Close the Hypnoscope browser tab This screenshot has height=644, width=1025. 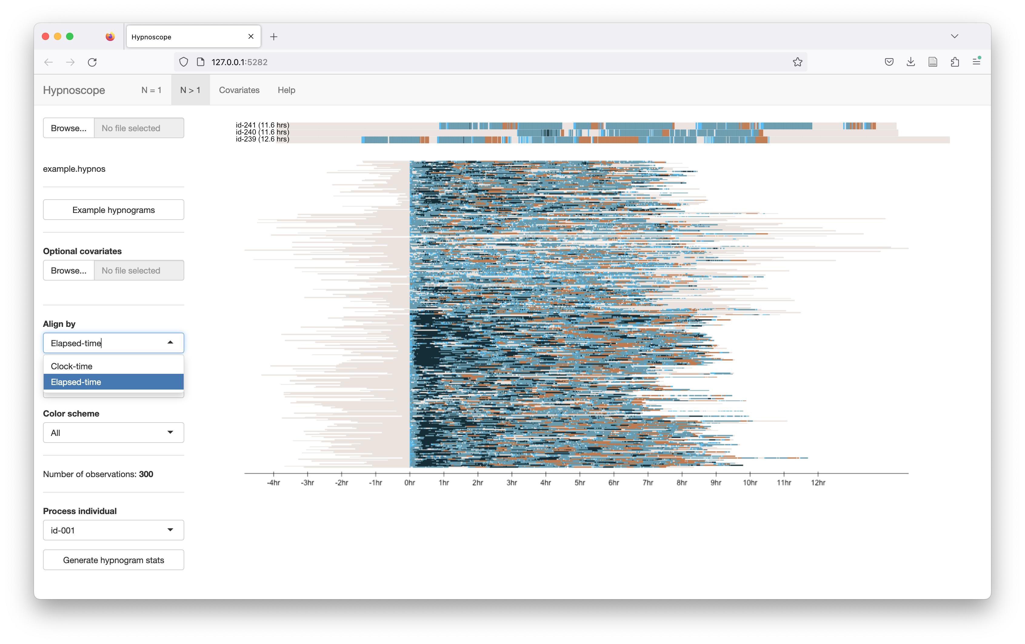point(251,37)
